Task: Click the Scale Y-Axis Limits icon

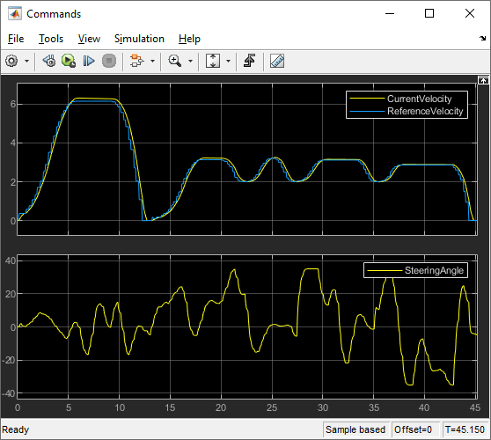Action: click(213, 61)
